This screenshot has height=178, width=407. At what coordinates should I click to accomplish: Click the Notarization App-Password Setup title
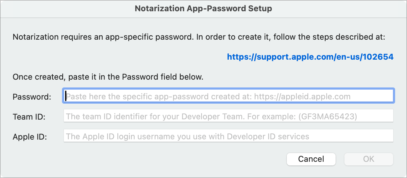(203, 8)
